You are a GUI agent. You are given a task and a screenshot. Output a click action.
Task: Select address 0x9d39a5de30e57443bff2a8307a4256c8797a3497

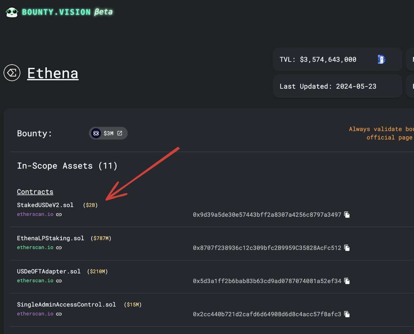coord(267,215)
